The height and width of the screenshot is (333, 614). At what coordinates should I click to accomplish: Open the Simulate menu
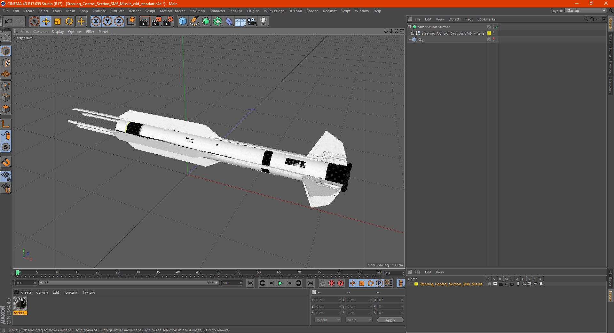[117, 11]
